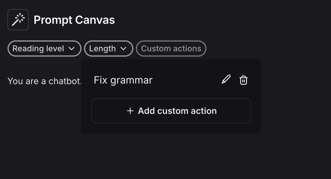Viewport: 331px width, 179px height.
Task: Click the Reading level label text
Action: tap(38, 49)
